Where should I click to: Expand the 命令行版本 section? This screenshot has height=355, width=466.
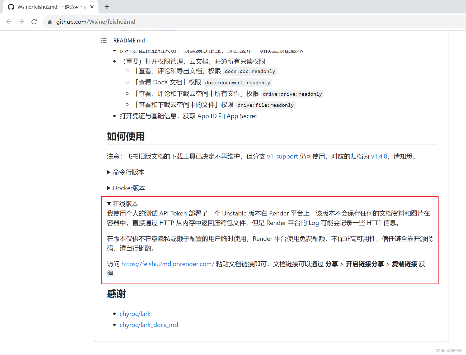tap(126, 172)
